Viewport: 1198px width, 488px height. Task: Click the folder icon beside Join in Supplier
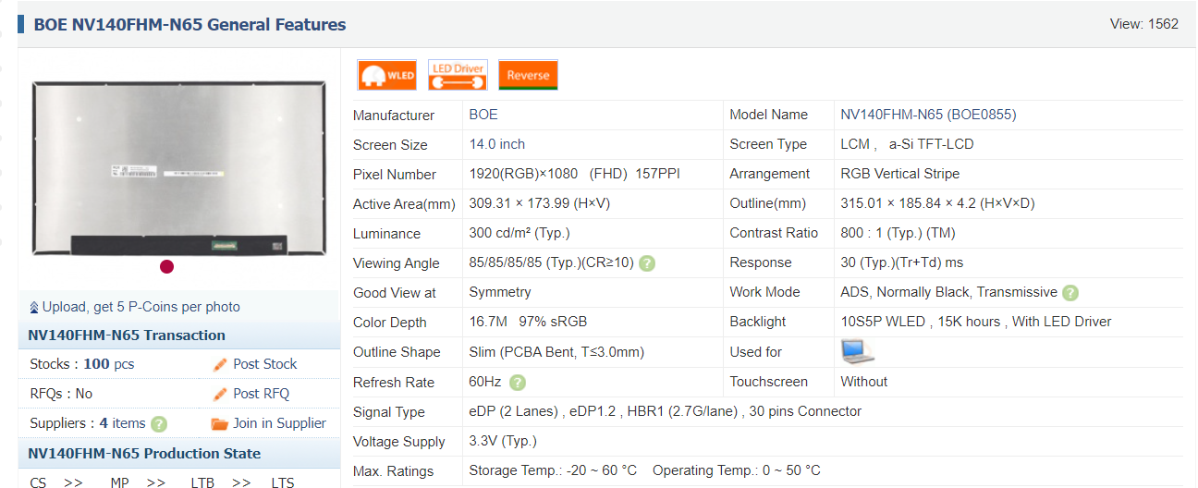pos(219,423)
